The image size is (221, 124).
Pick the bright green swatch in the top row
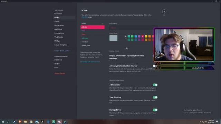coord(132,37)
